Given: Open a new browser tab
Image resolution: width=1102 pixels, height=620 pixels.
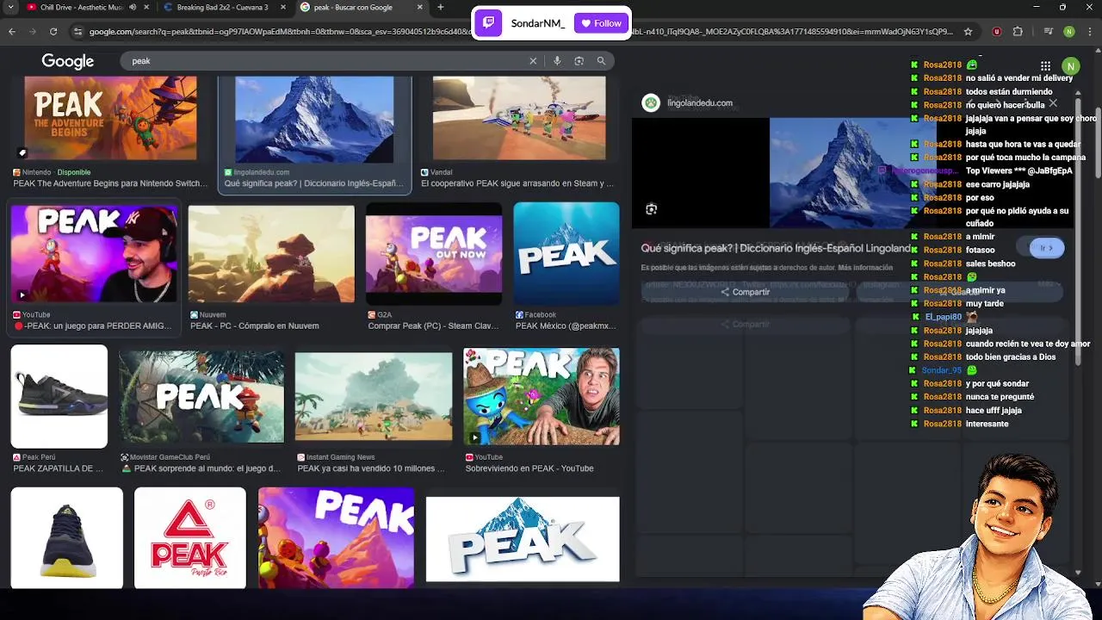Looking at the screenshot, I should point(440,7).
